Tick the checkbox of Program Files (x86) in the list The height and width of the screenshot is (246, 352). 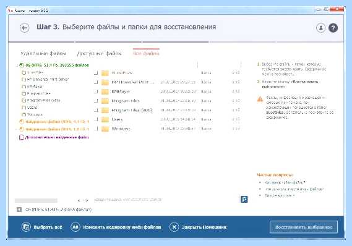tap(96, 110)
